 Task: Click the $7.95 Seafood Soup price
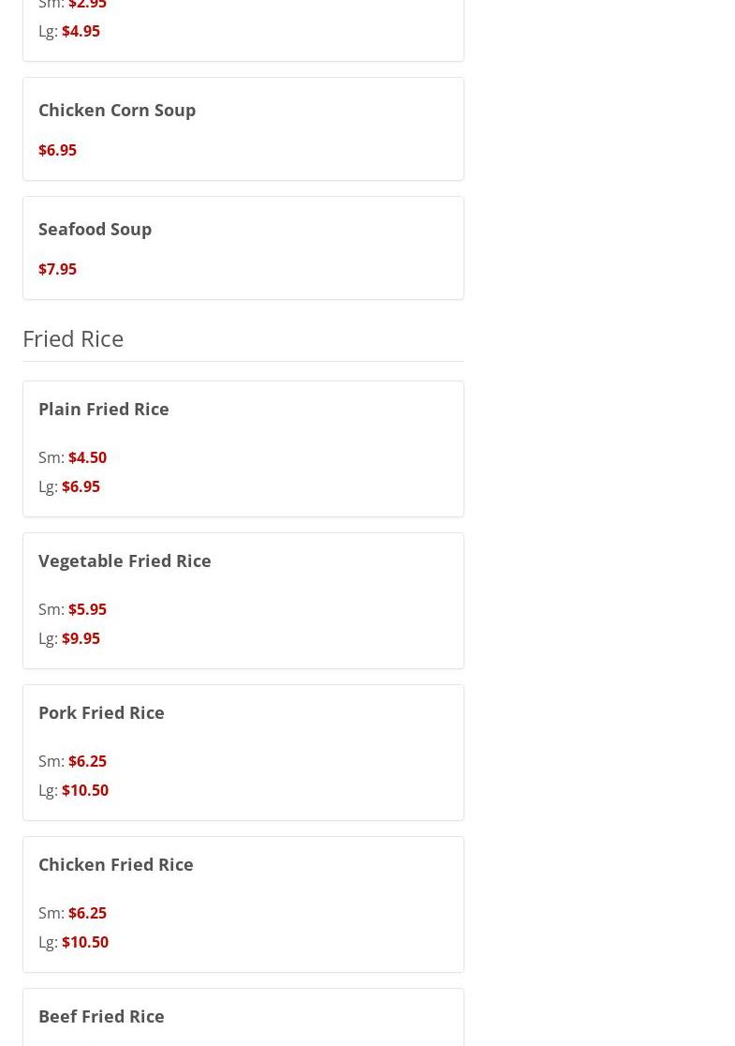pos(57,269)
